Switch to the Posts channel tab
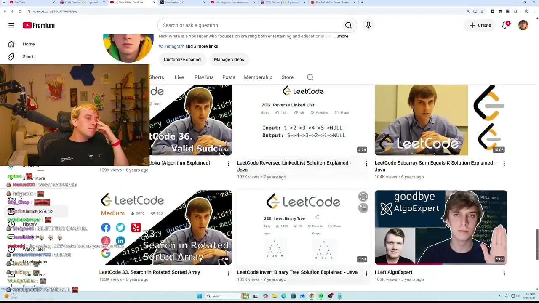 pos(229,77)
